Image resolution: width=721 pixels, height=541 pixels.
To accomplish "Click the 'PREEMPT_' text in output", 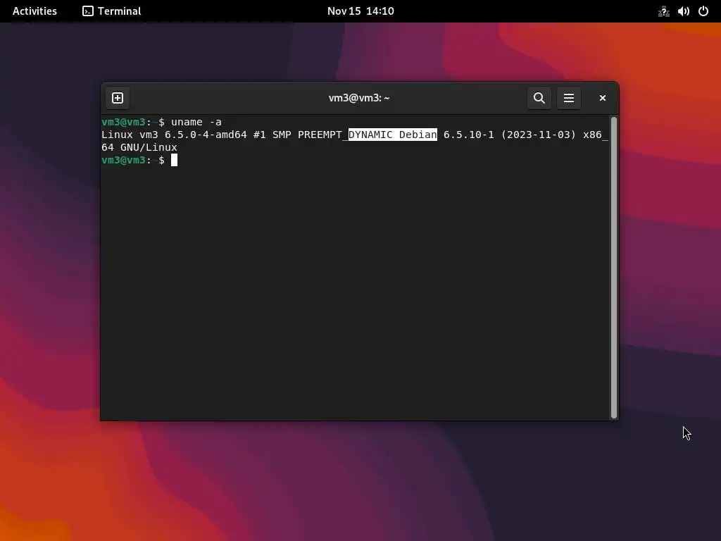I will (x=322, y=135).
